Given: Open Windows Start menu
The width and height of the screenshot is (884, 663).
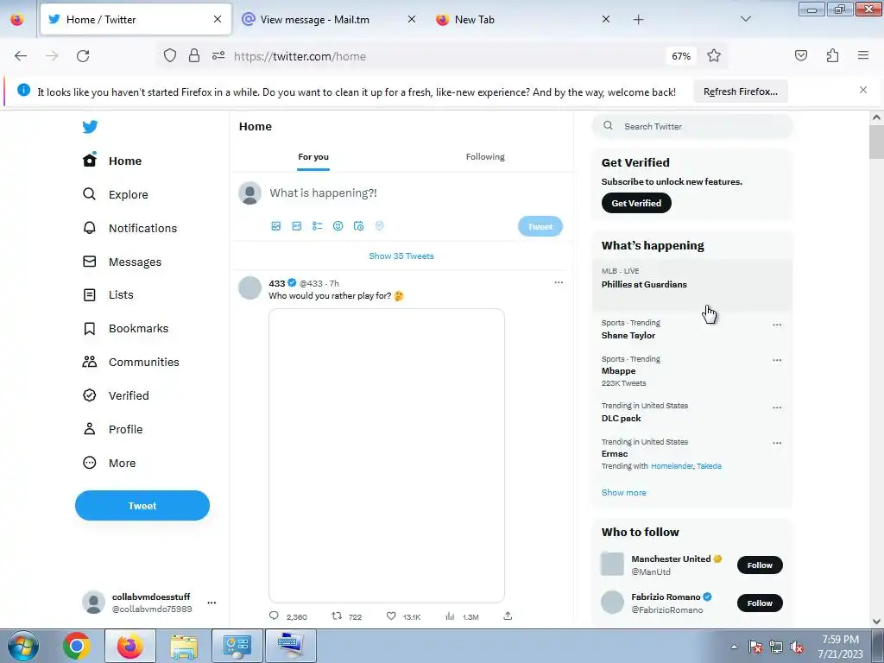Looking at the screenshot, I should [x=23, y=646].
